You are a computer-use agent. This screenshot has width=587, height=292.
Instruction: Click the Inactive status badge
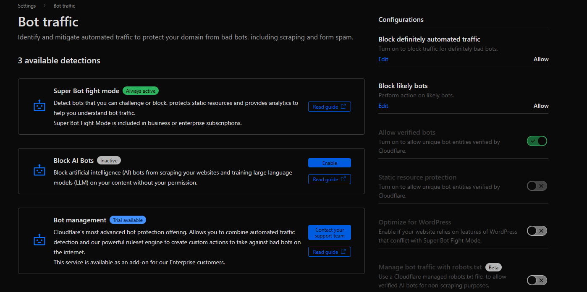(109, 160)
